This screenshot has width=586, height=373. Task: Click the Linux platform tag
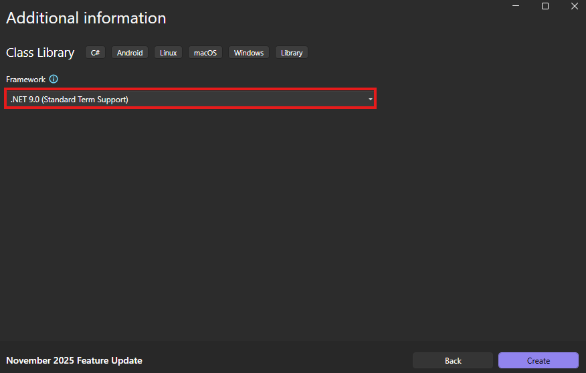click(168, 53)
